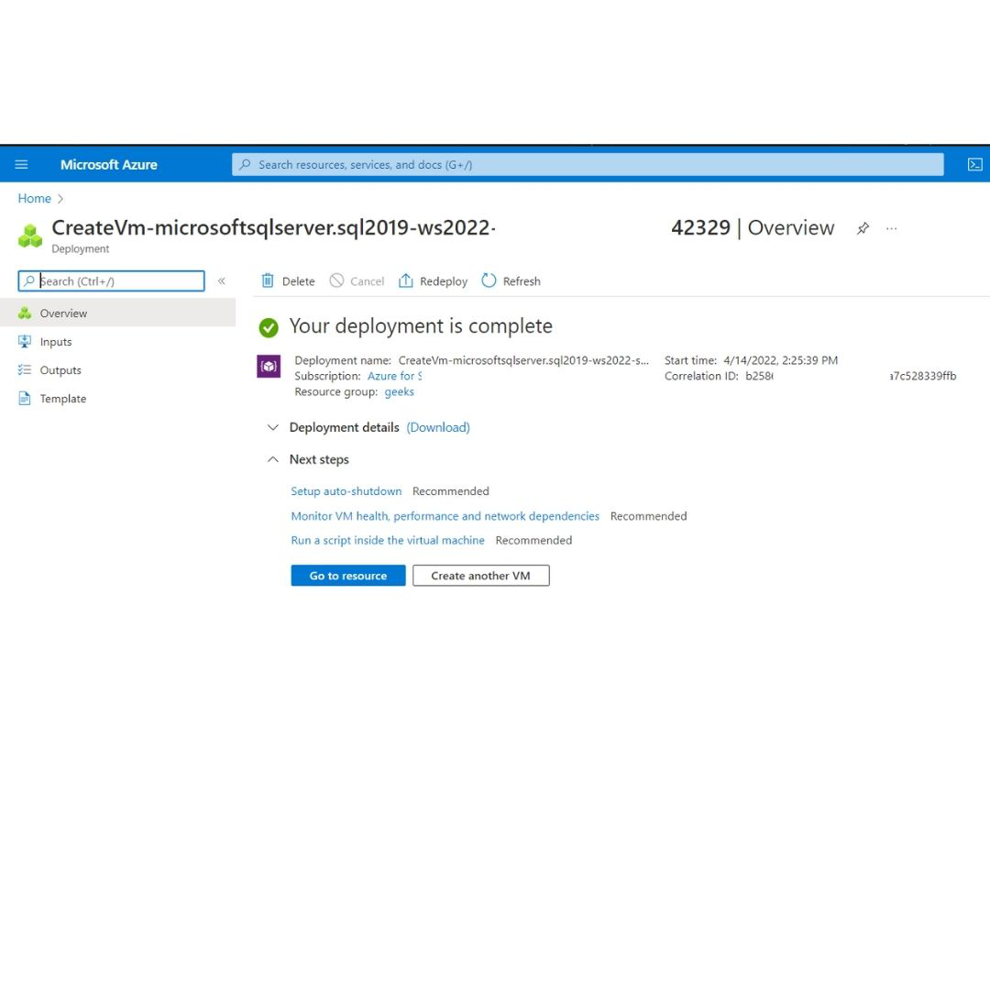Click the magnifier icon in the sidebar search box
Viewport: 990px width, 990px height.
pos(29,281)
